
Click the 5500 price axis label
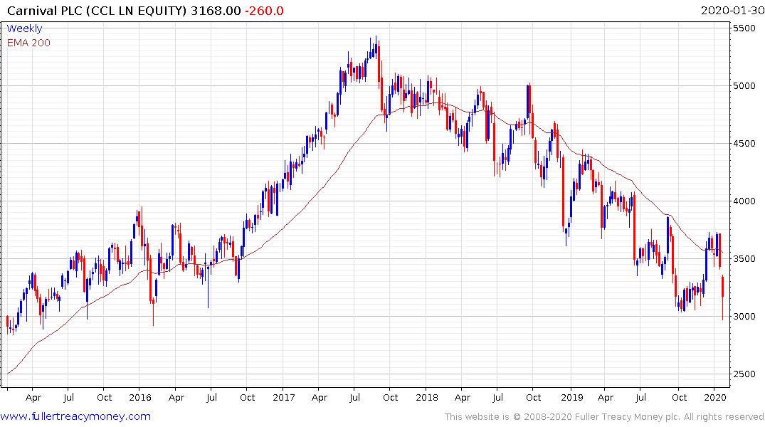point(744,28)
